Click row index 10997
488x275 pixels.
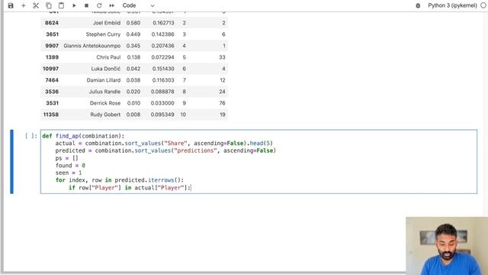click(x=51, y=69)
